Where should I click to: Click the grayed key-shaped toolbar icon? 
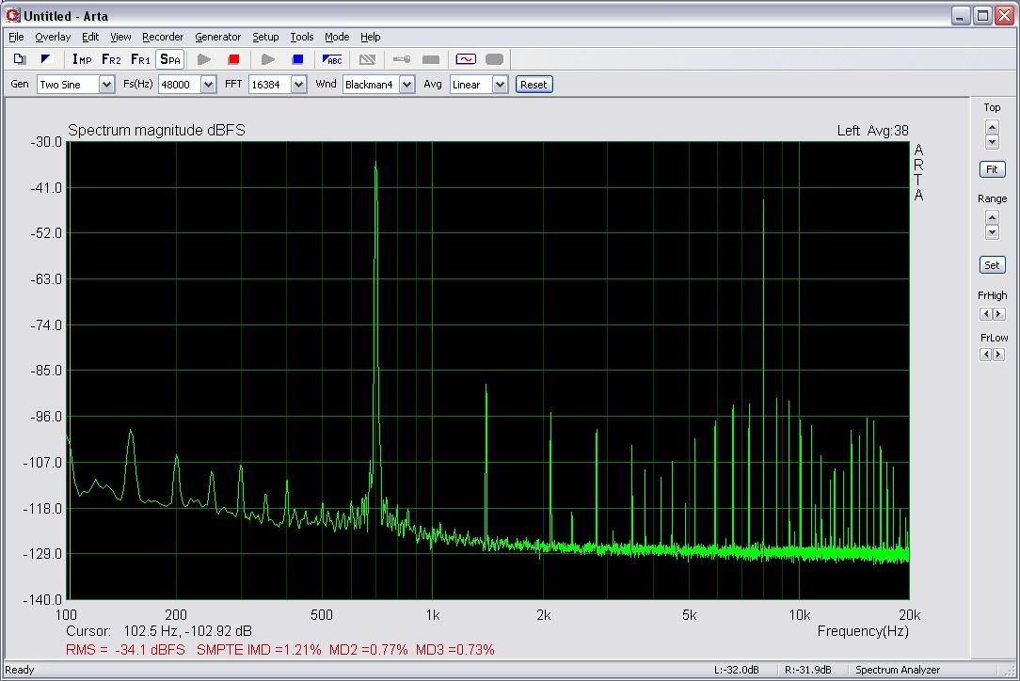tap(402, 59)
